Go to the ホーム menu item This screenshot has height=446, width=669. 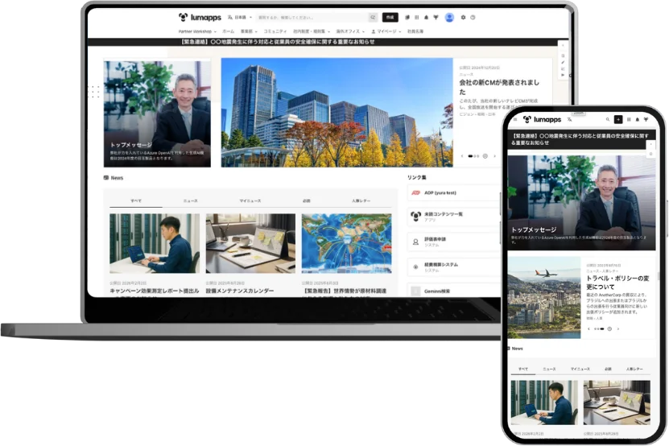tap(229, 31)
